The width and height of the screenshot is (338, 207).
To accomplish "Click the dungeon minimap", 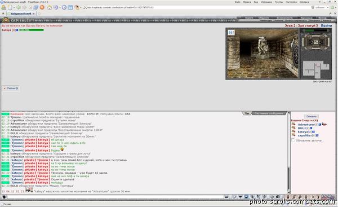I will point(316,69).
